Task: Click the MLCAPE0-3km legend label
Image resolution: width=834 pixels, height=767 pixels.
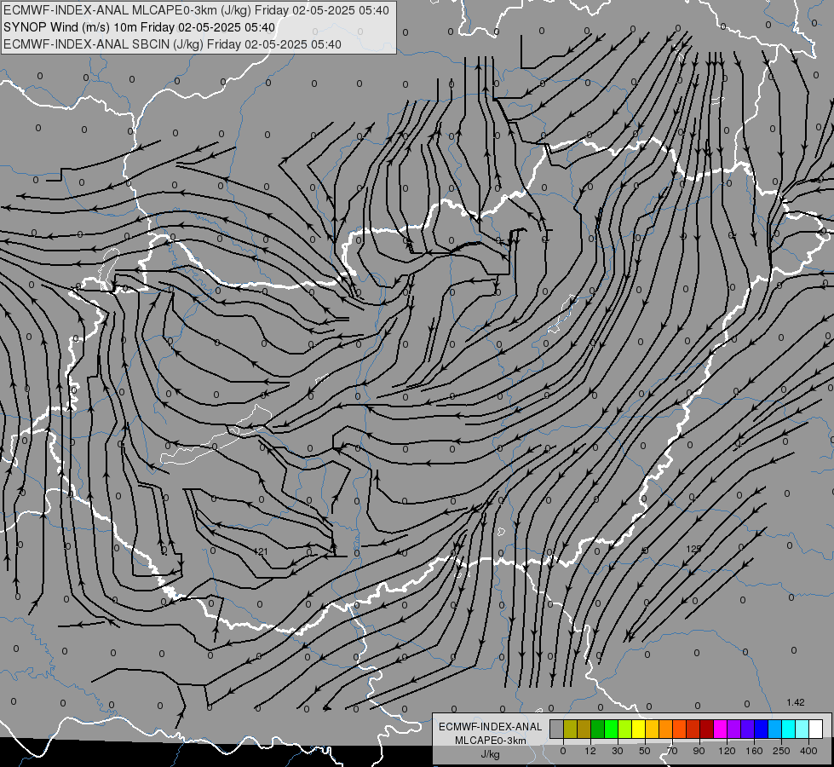Action: click(x=491, y=741)
